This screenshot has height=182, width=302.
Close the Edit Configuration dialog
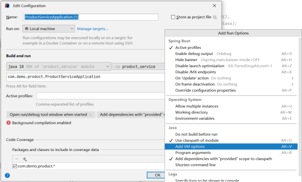coord(214,6)
